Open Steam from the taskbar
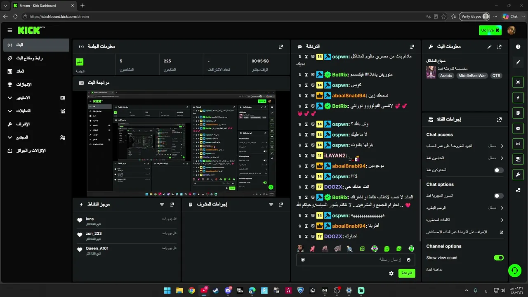528x297 pixels. pyautogui.click(x=216, y=290)
